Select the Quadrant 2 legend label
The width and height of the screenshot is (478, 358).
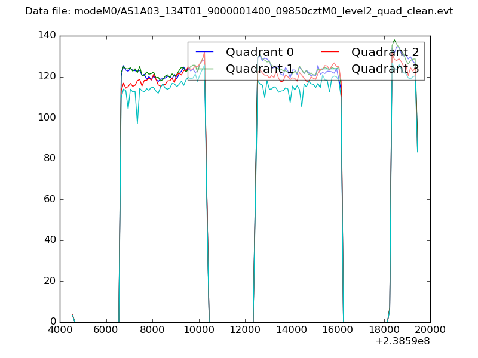click(385, 52)
